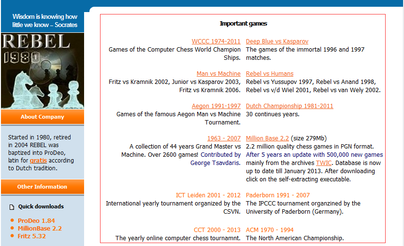Open the CCT 2000 - 2013 link

[x=217, y=230]
